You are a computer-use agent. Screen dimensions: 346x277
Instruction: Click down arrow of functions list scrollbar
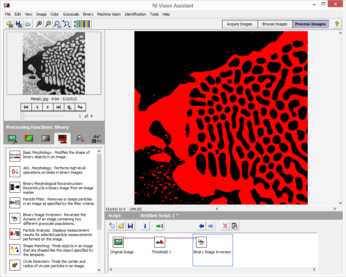pyautogui.click(x=99, y=270)
